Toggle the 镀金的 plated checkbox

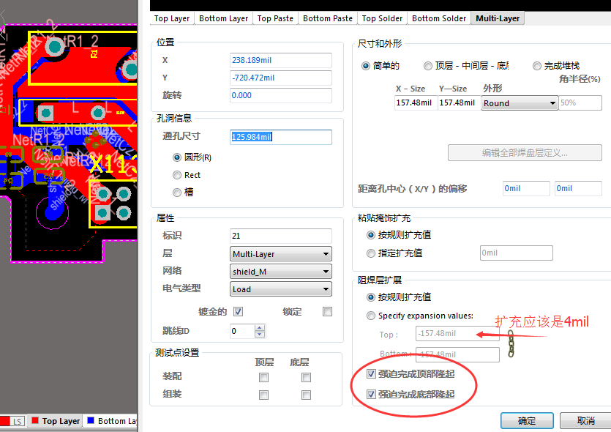pos(238,311)
